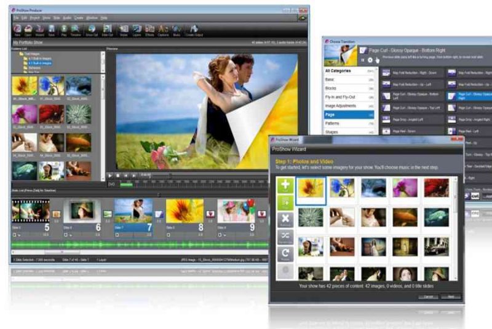492x329 pixels.
Task: Click the Remove X button in ProShow Wizard
Action: point(285,220)
